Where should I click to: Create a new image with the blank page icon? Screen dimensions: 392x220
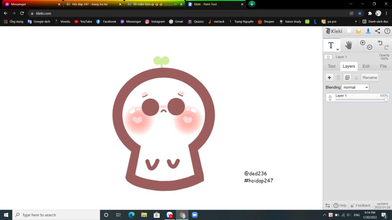click(x=349, y=31)
